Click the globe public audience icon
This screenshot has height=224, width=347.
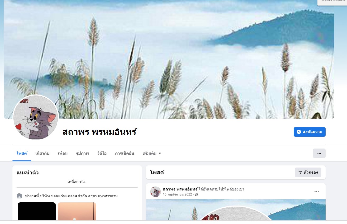point(196,195)
